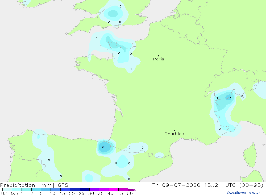Pick the palest cyan 0.1–0.5 legend swatch
This screenshot has height=195, width=266.
click(x=7, y=190)
